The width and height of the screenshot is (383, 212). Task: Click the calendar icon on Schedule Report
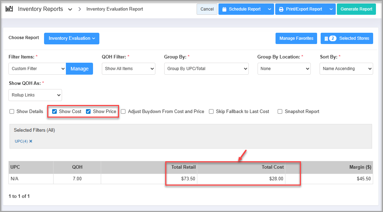[224, 9]
